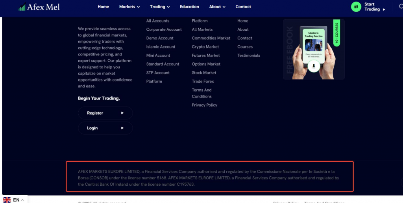Click the Register button

click(x=105, y=113)
